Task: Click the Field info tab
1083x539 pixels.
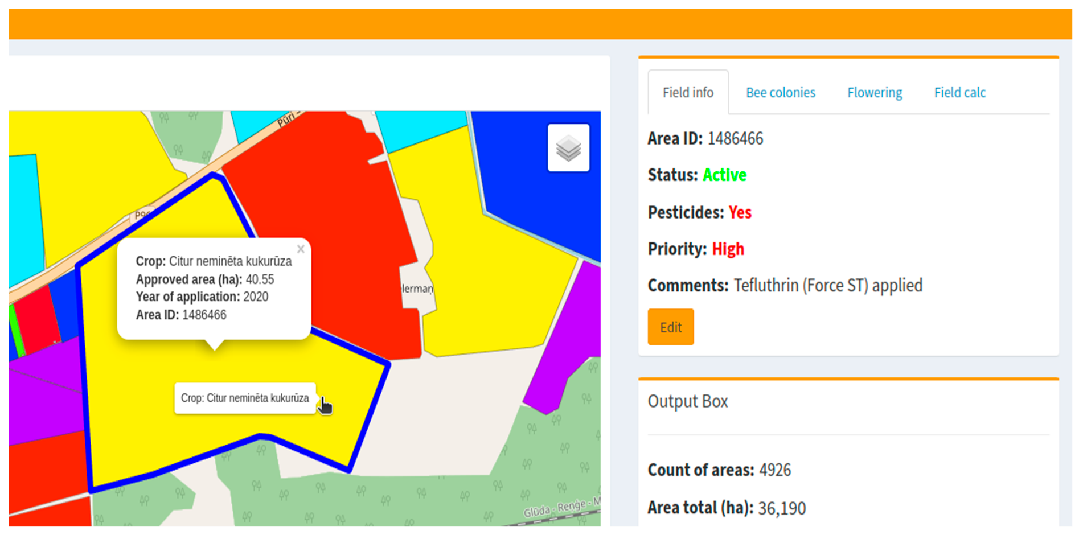Action: (687, 93)
